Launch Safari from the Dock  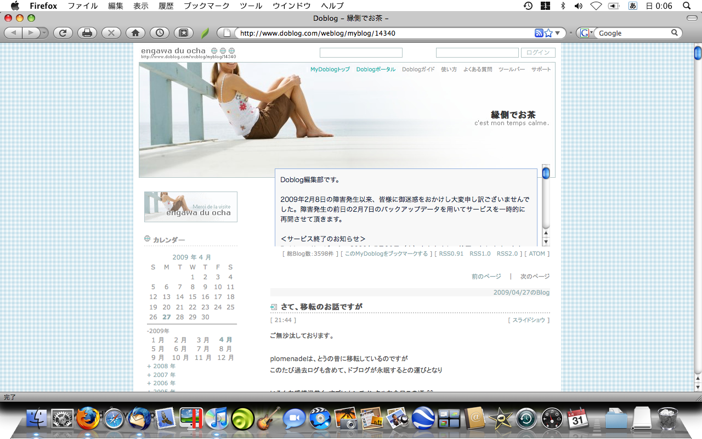114,419
